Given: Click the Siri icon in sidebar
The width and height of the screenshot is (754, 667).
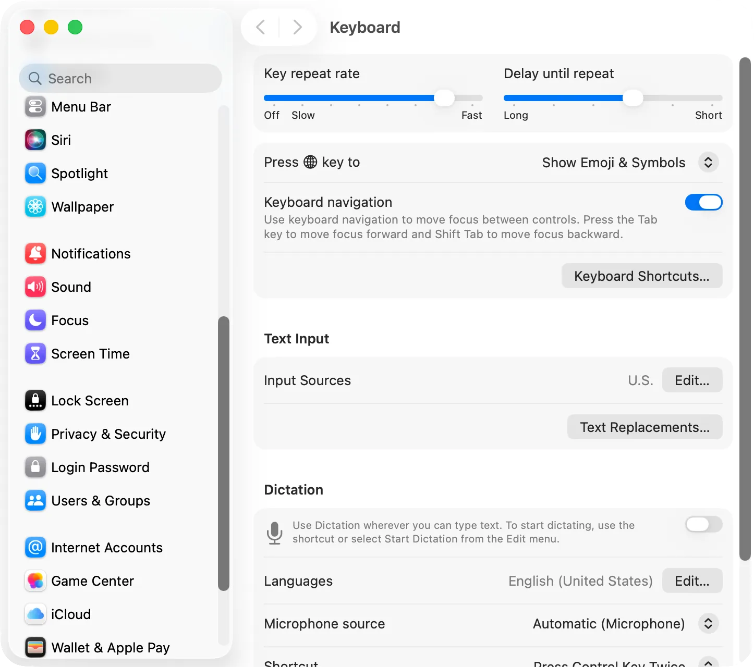Looking at the screenshot, I should pos(35,140).
